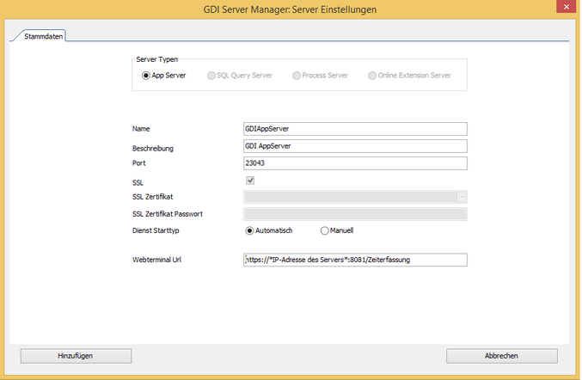
Task: Click the SSL Zertifikat Passwort field
Action: coord(355,213)
